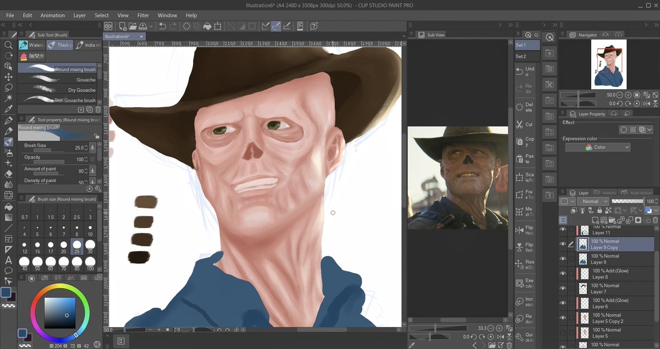The image size is (660, 349).
Task: Hide Layer 7 with its eye icon
Action: pyautogui.click(x=563, y=289)
